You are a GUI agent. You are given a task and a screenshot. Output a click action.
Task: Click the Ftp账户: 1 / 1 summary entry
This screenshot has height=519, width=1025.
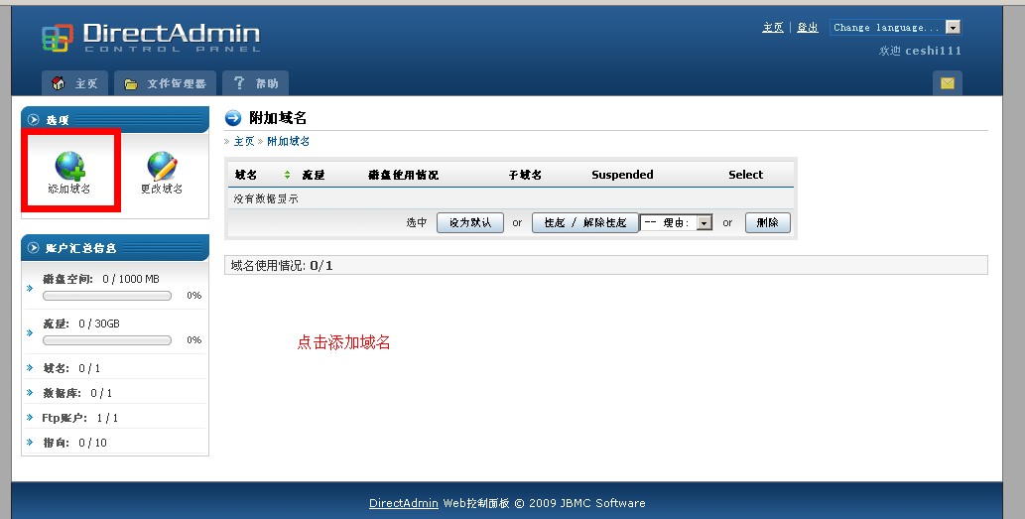[x=80, y=418]
